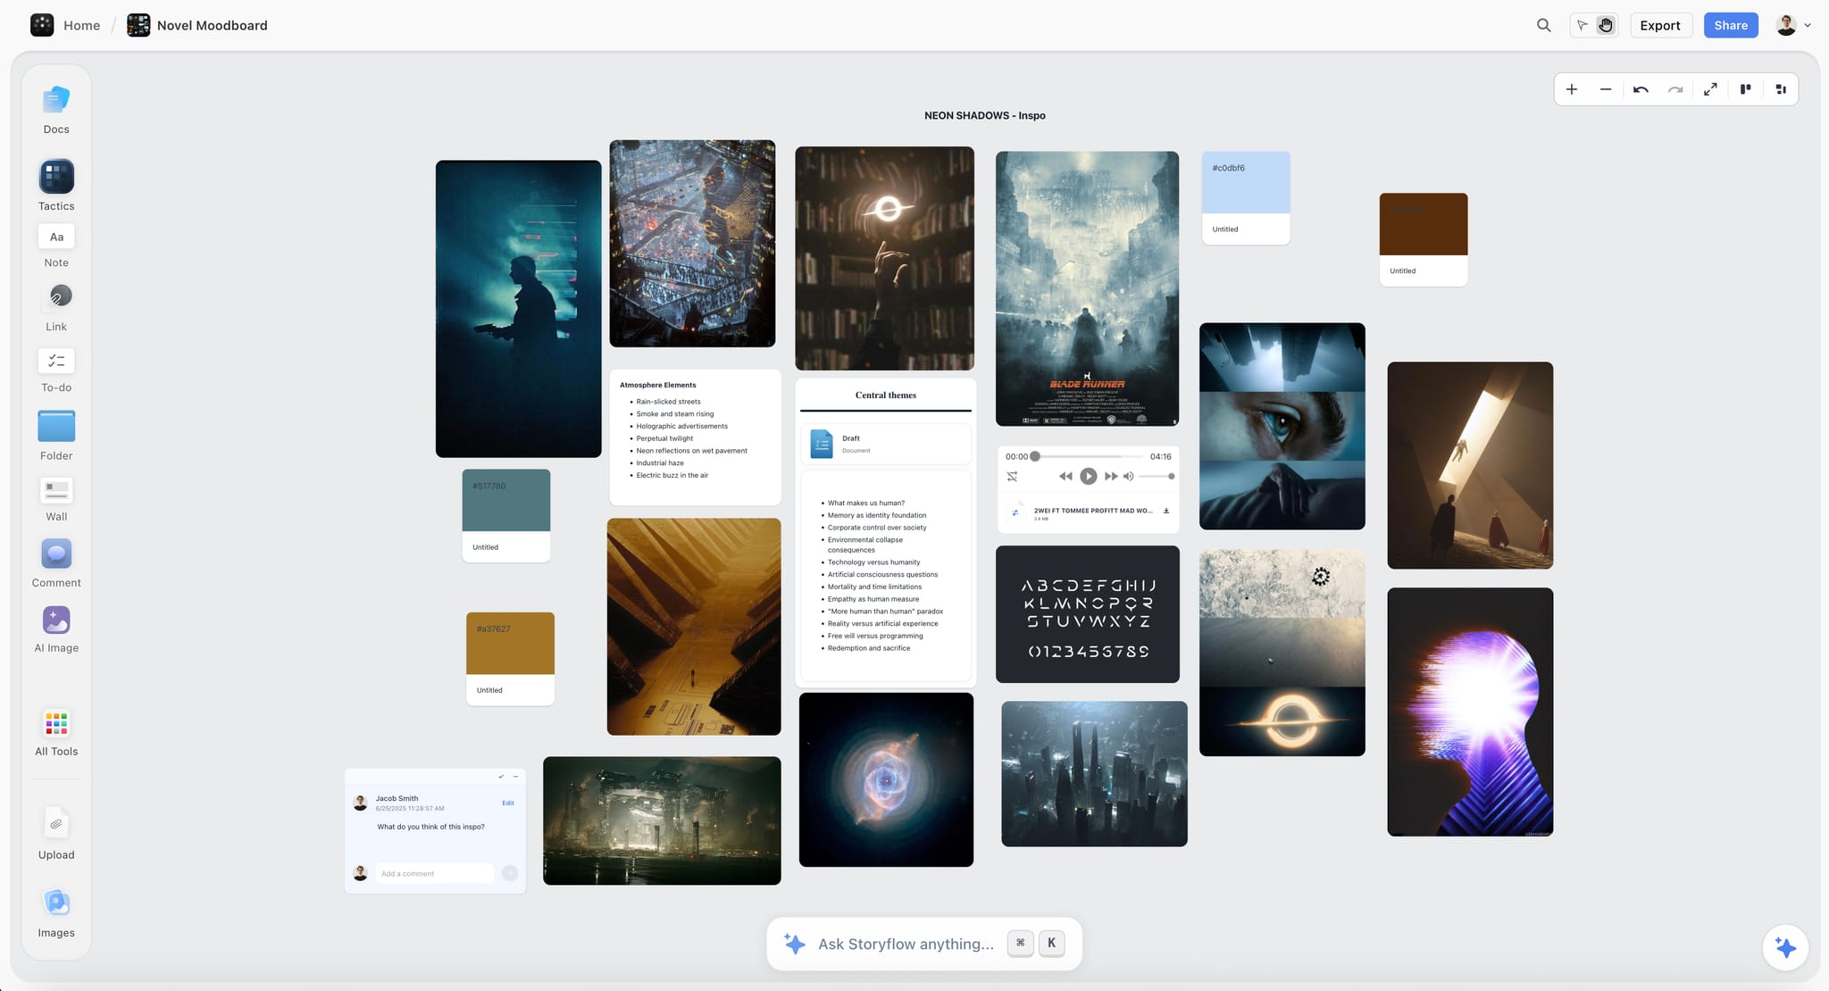Click the #517780 teal color swatch
Screen dimensions: 1829x991
(506, 500)
